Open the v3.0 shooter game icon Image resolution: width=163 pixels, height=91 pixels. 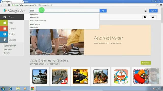pyautogui.click(x=80, y=76)
